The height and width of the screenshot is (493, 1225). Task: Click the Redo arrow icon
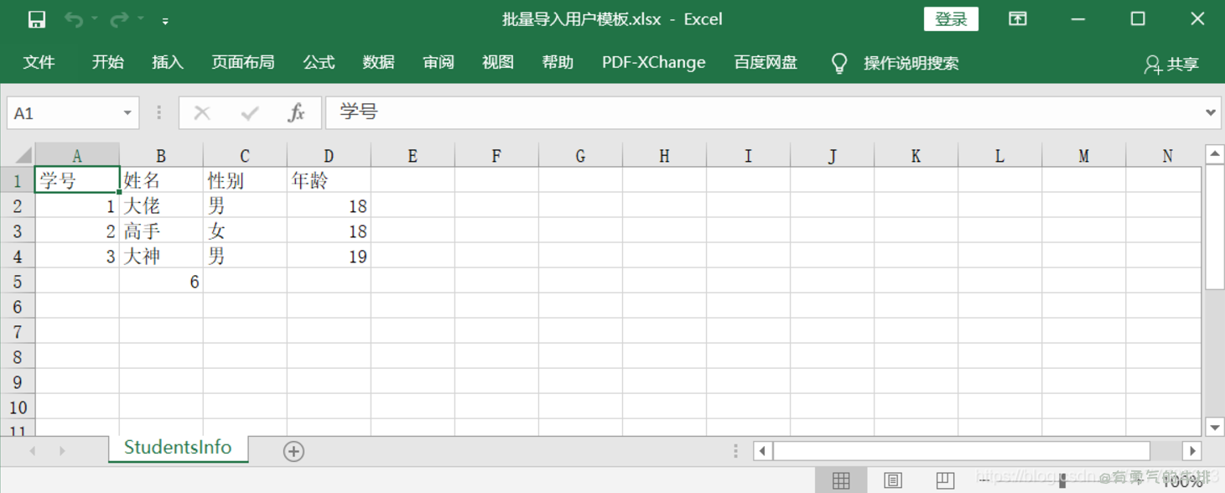(119, 19)
